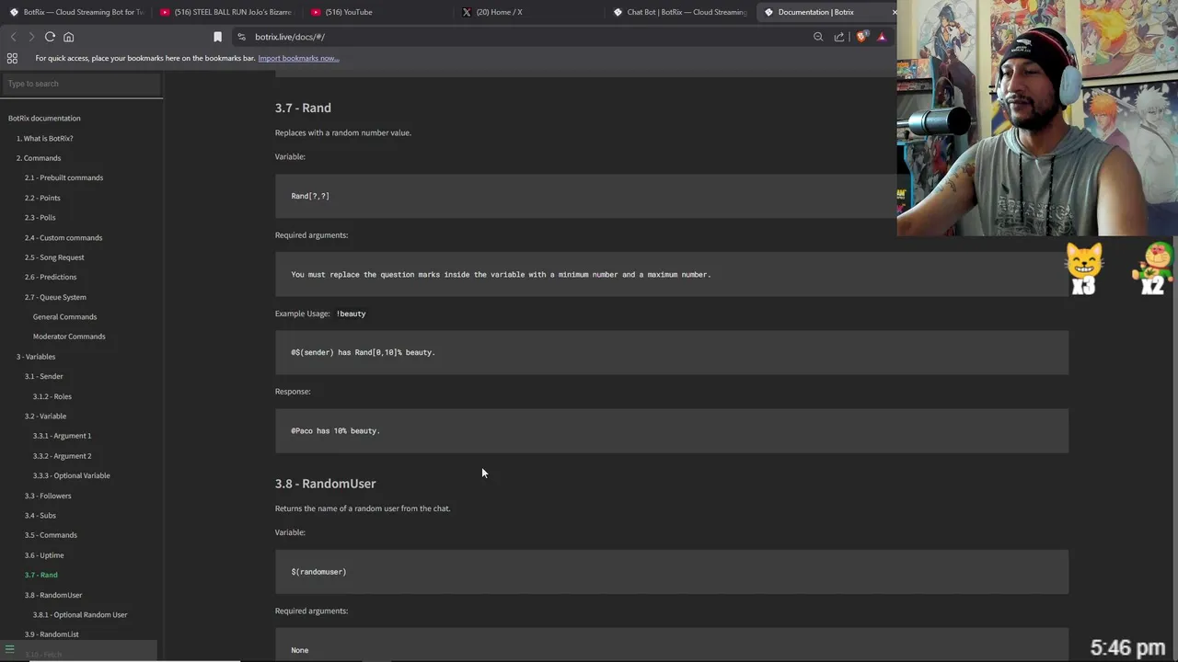Open 3.1.2 - Roles in sidebar
The image size is (1178, 662).
(52, 396)
